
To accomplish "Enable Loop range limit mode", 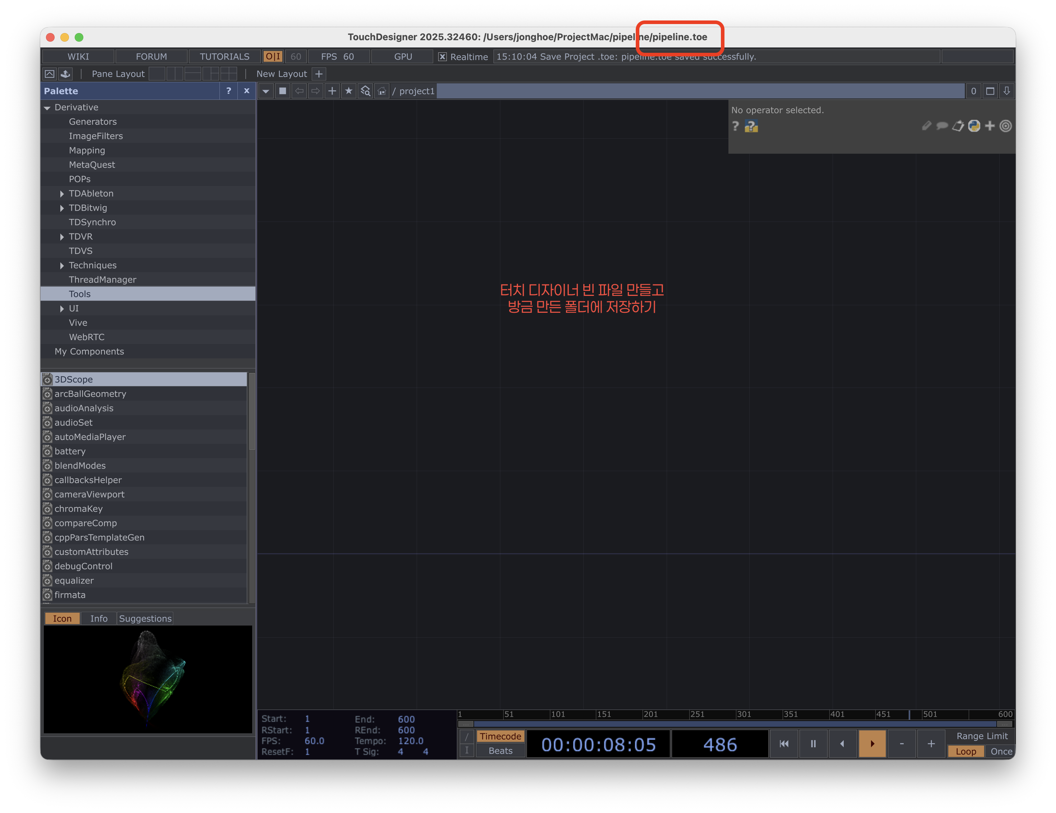I will click(965, 752).
